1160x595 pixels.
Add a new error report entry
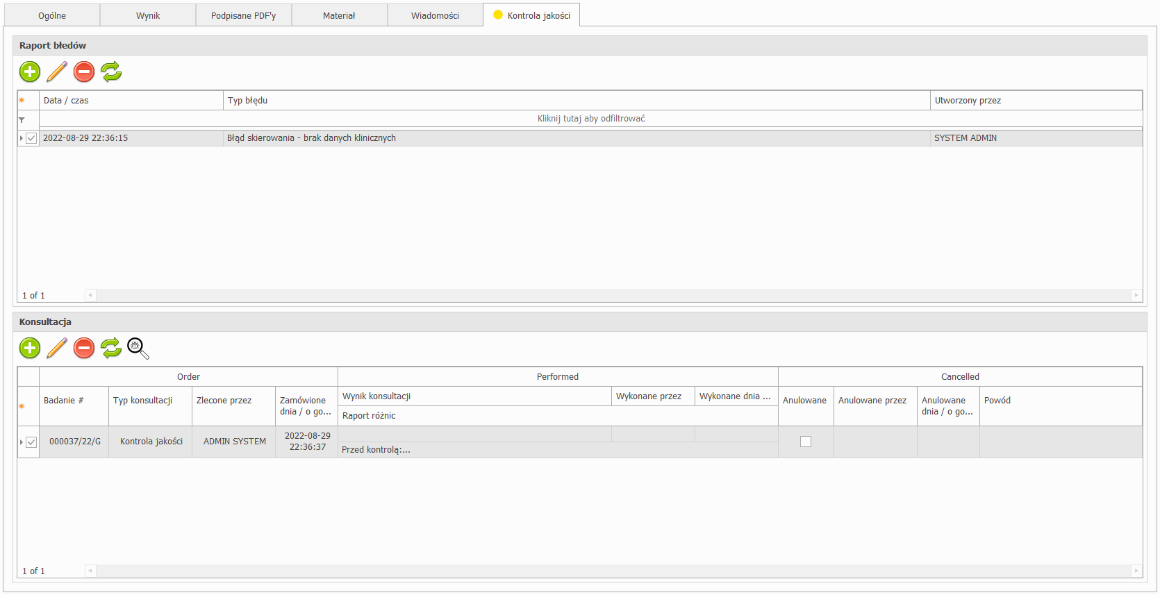30,72
